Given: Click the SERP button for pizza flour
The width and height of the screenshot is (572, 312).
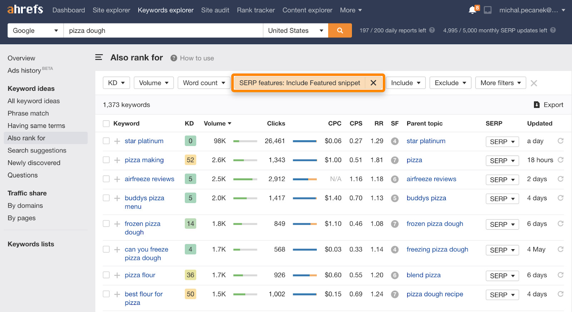Looking at the screenshot, I should tap(502, 276).
